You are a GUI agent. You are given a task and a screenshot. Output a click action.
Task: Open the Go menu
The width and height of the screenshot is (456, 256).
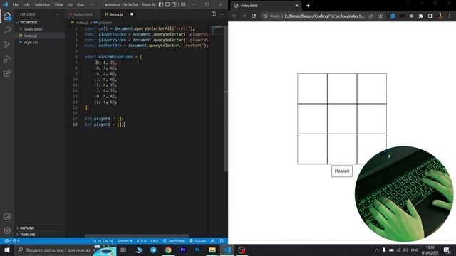70,5
